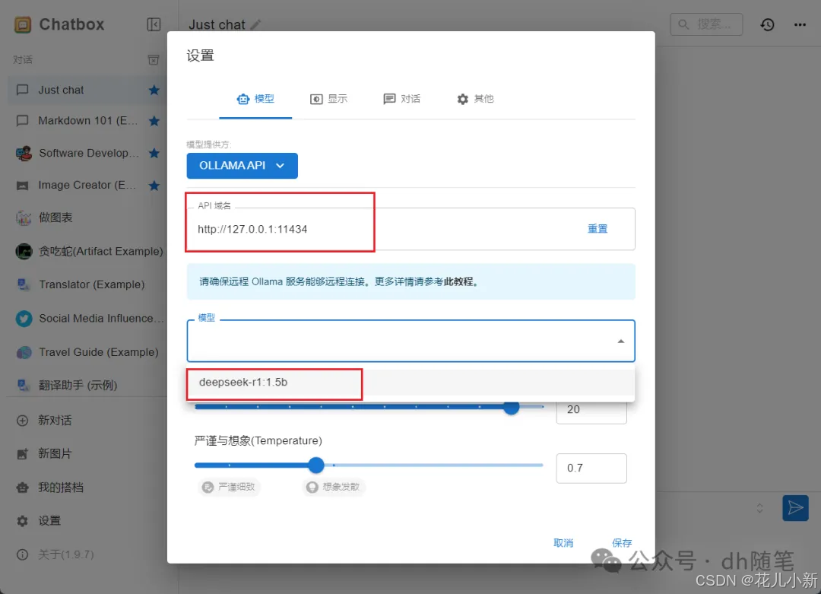Click the 做图表 chart icon
821x594 pixels.
(x=24, y=218)
